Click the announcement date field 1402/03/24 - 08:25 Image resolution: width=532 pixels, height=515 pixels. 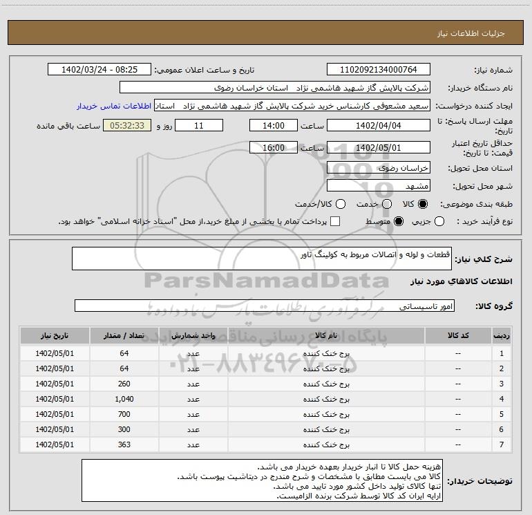coord(99,70)
